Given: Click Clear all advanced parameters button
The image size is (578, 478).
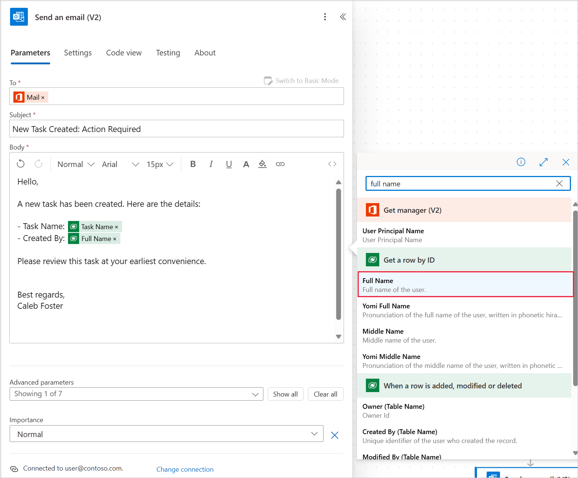Looking at the screenshot, I should click(325, 394).
